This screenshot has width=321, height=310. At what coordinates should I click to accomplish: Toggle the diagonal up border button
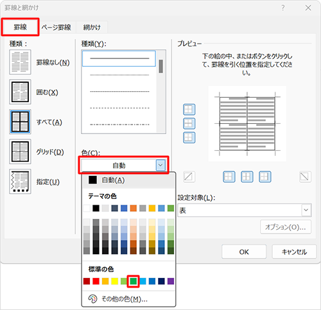[189, 177]
